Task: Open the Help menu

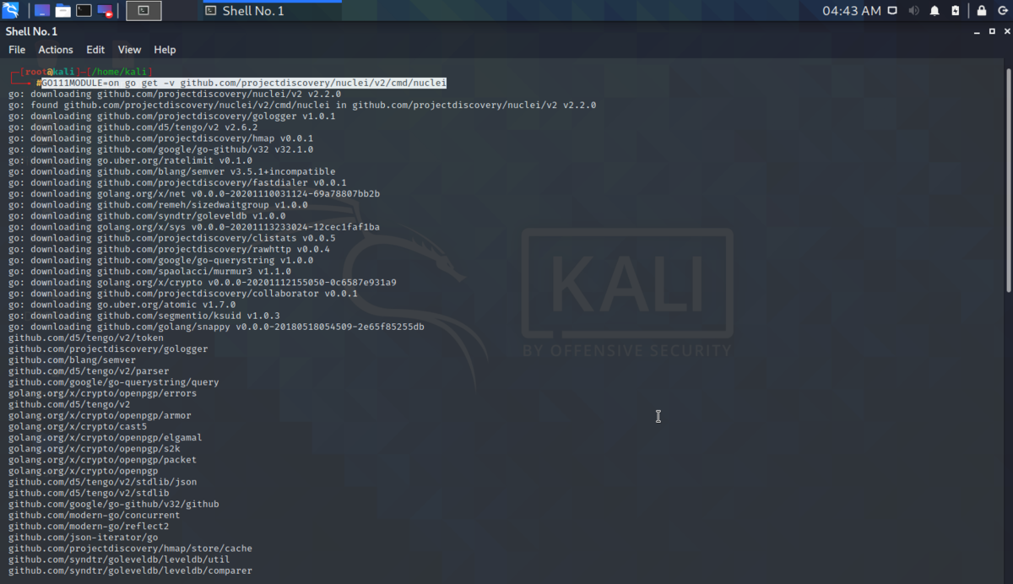Action: (x=165, y=50)
